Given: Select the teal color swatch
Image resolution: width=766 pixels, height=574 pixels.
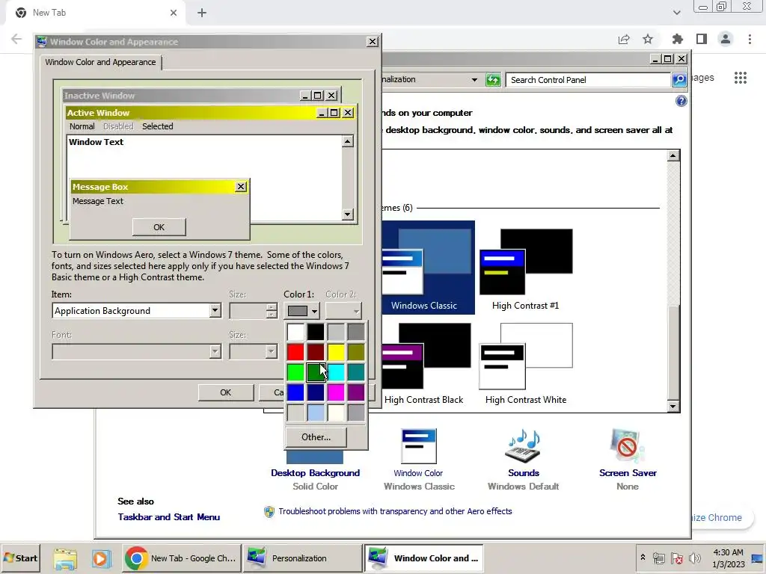Looking at the screenshot, I should point(356,372).
